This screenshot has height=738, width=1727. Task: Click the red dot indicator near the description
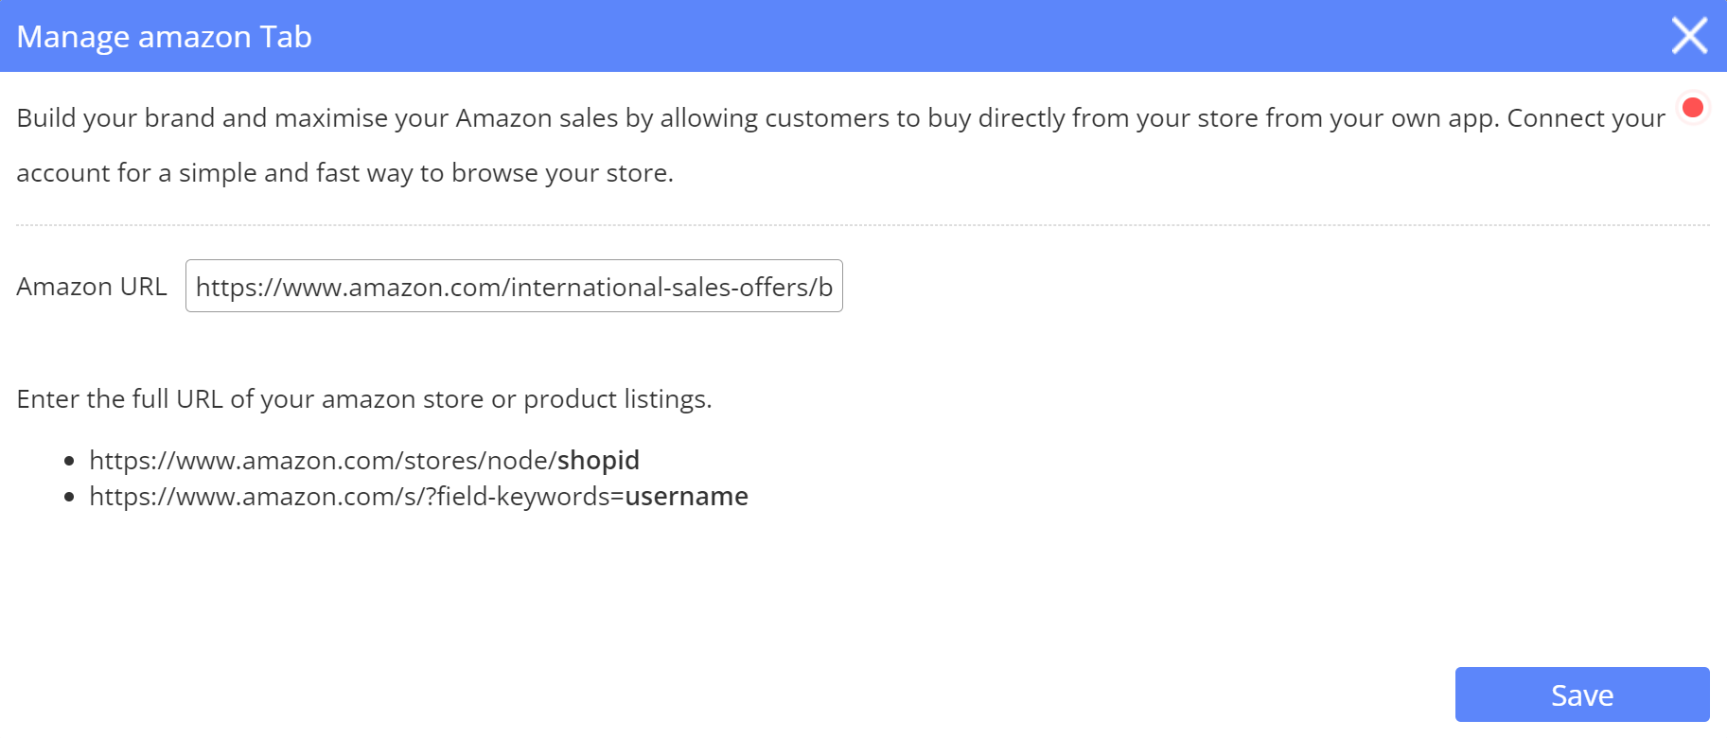tap(1693, 108)
